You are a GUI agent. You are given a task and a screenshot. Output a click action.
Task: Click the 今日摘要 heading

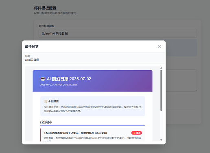coord(53,101)
